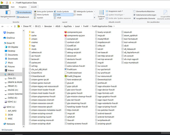Viewport: 170px width, 135px height.
Task: Select Inhalt layout
Action: (x=58, y=18)
